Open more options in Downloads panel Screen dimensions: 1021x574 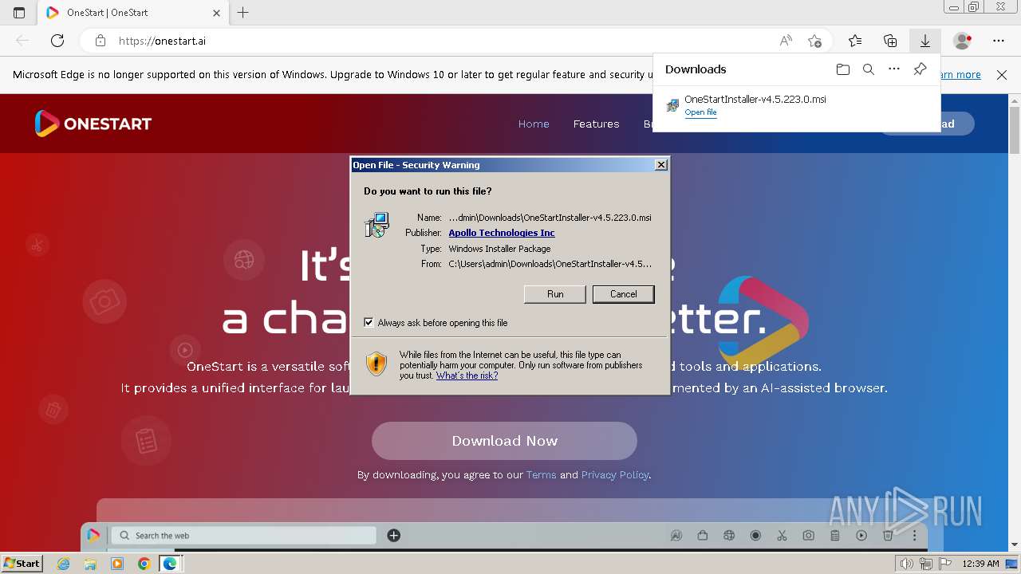tap(894, 69)
